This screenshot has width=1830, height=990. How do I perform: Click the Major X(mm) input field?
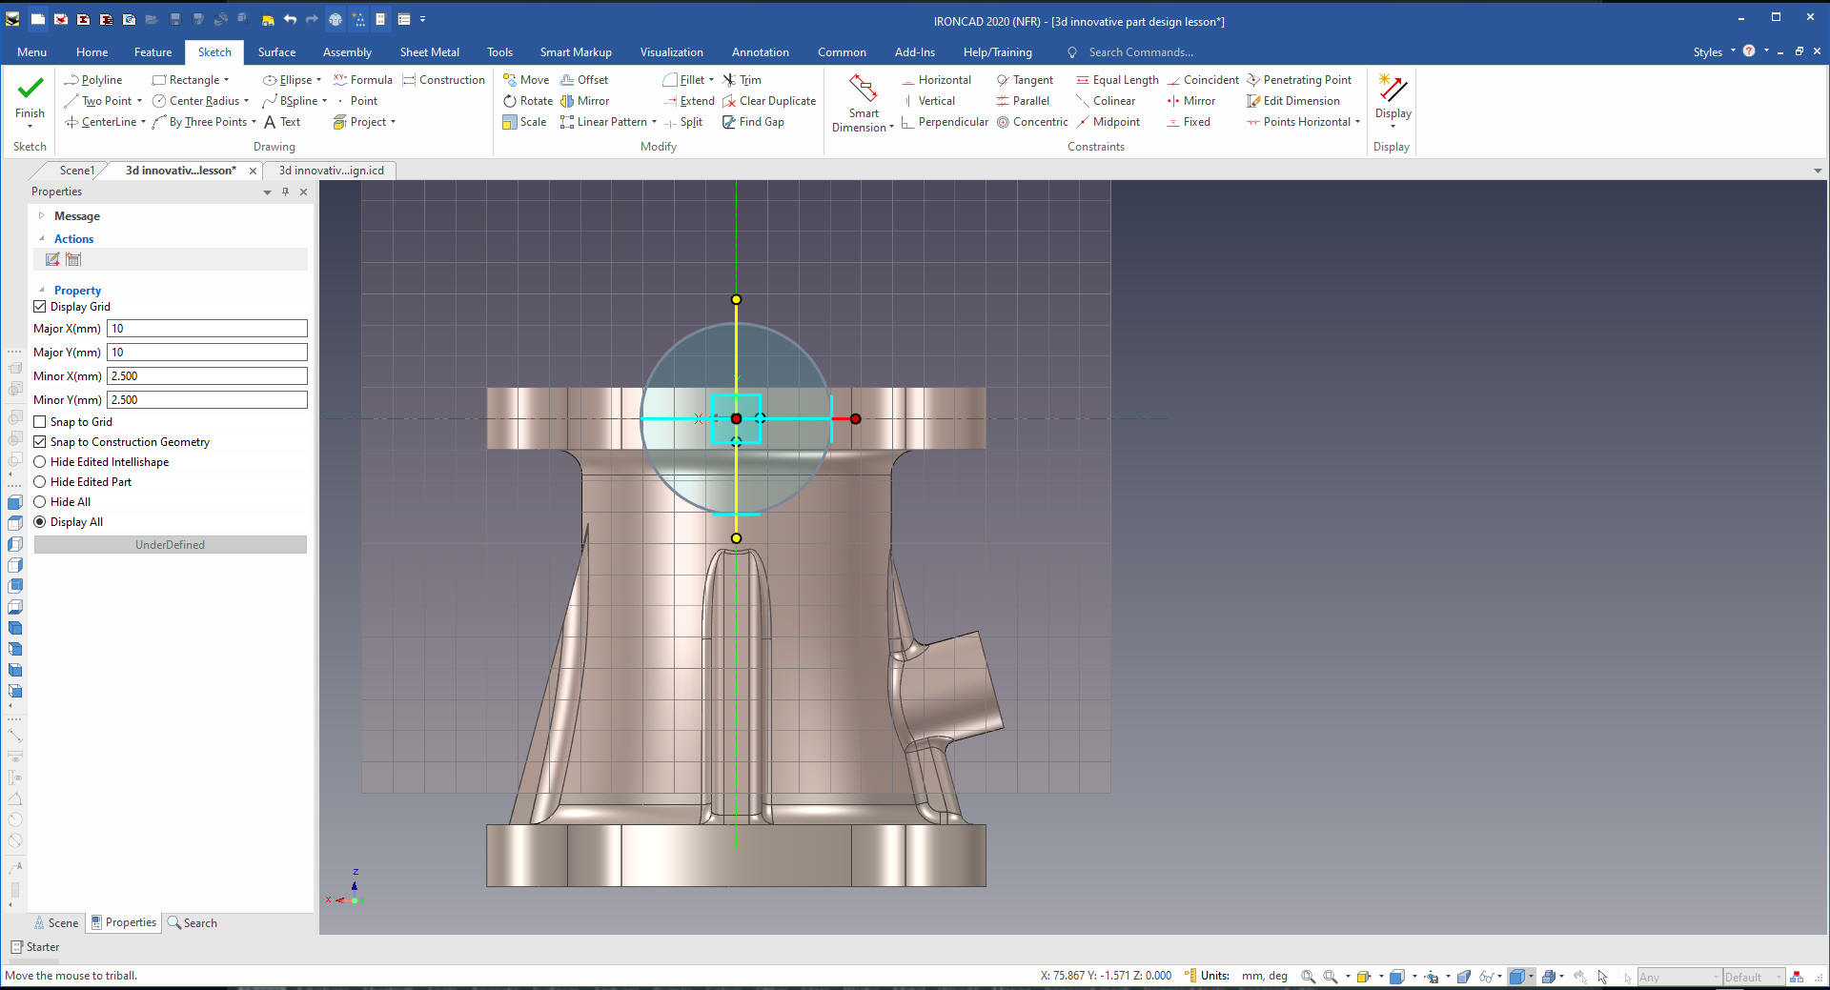pos(207,329)
